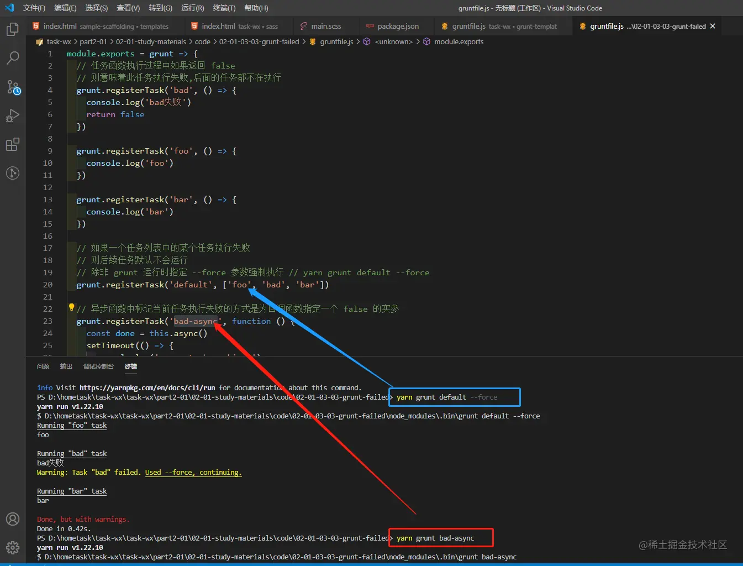
Task: Click 'Done, but with warnings.' terminal text
Action: pos(83,519)
